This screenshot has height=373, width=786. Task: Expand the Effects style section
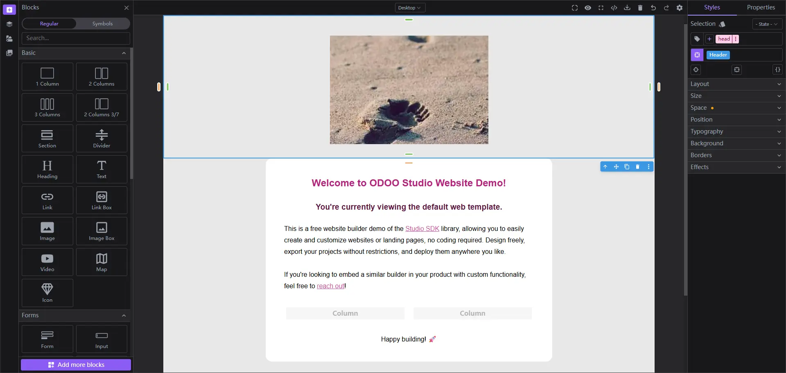[x=736, y=167]
